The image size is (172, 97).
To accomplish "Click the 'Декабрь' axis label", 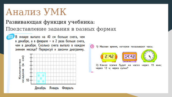I will pyautogui.click(x=40, y=88).
